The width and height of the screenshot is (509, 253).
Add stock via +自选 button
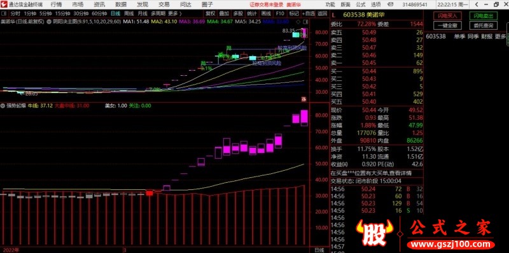(x=309, y=13)
